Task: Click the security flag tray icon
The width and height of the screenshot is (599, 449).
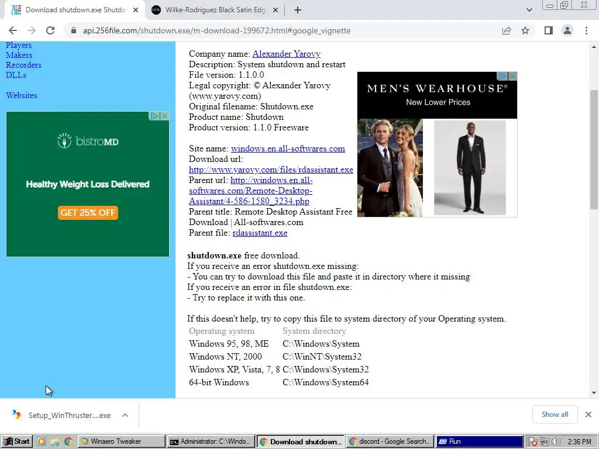Action: coord(533,442)
